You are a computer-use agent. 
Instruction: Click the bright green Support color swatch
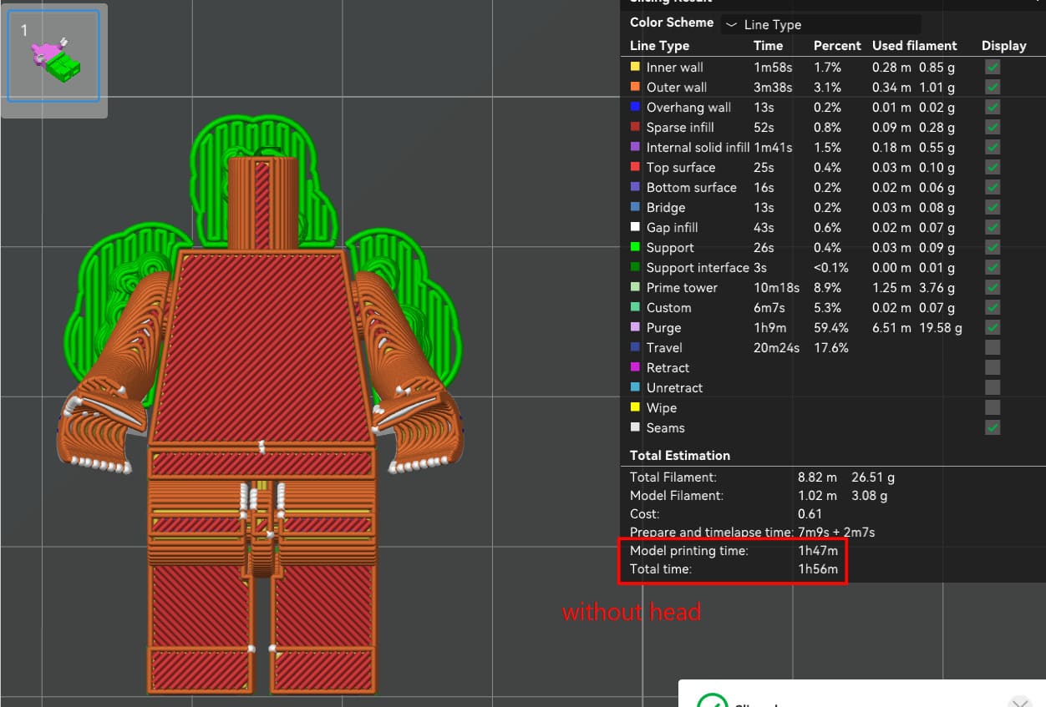[635, 247]
